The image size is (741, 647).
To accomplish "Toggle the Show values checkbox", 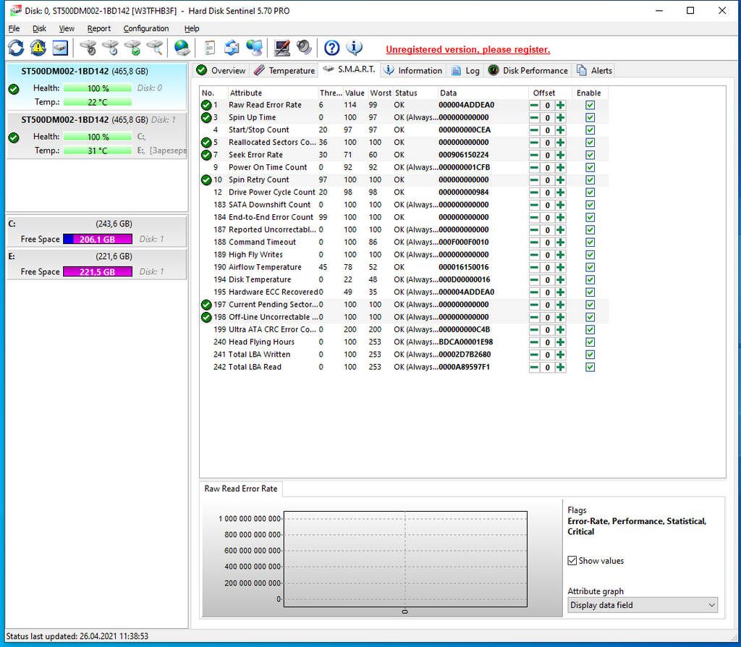I will pos(572,561).
